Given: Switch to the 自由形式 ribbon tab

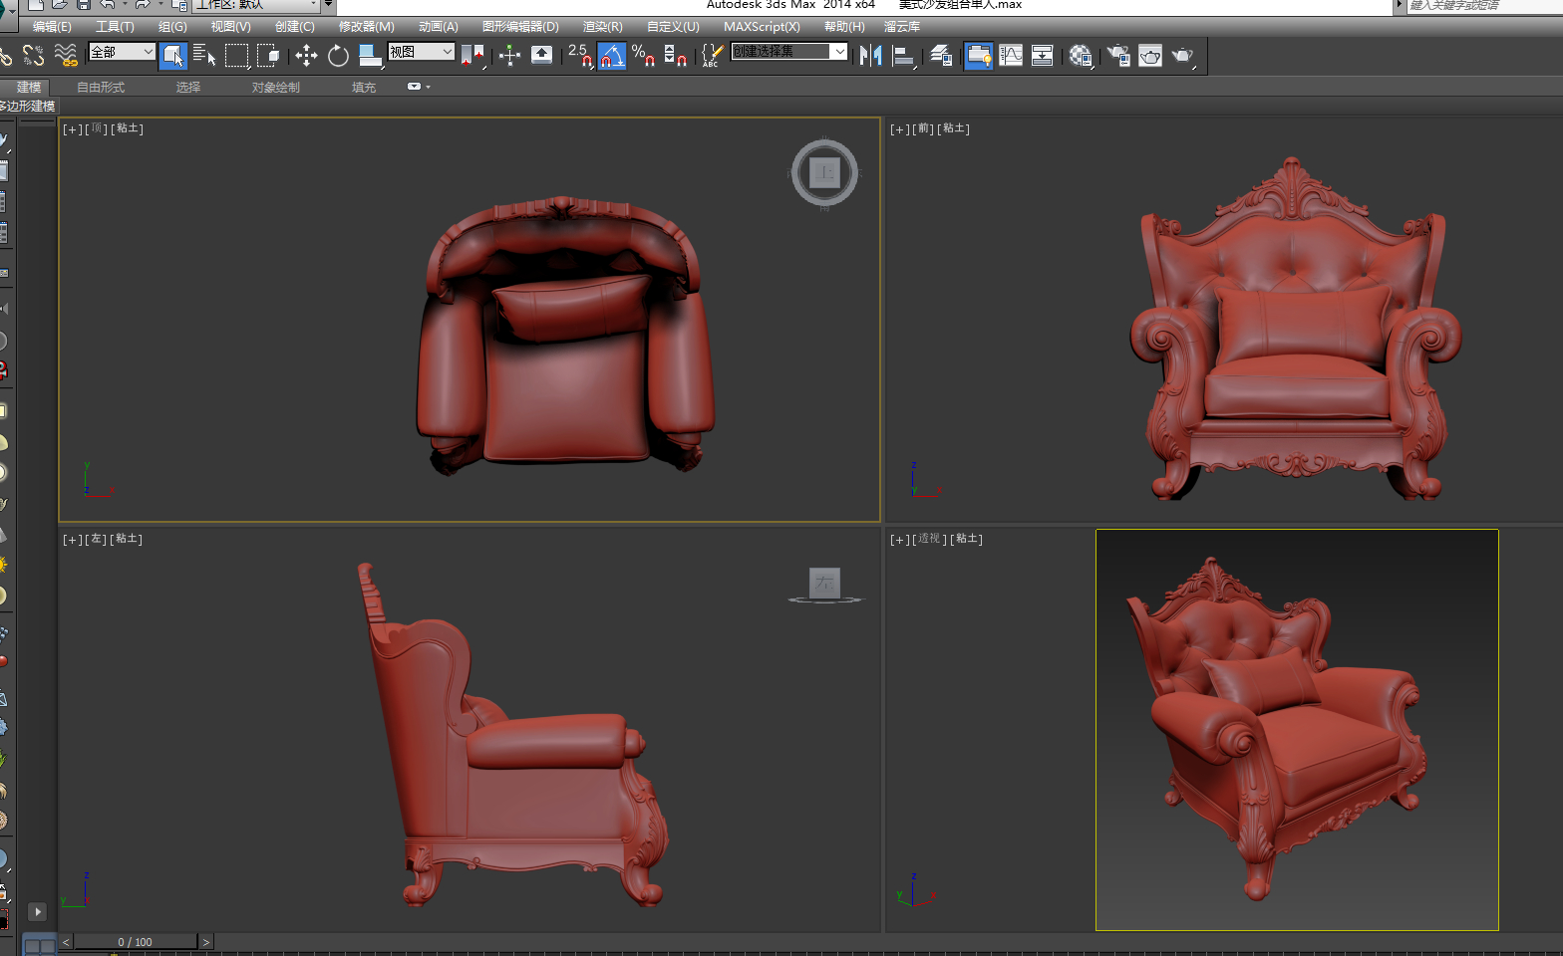Looking at the screenshot, I should tap(101, 88).
